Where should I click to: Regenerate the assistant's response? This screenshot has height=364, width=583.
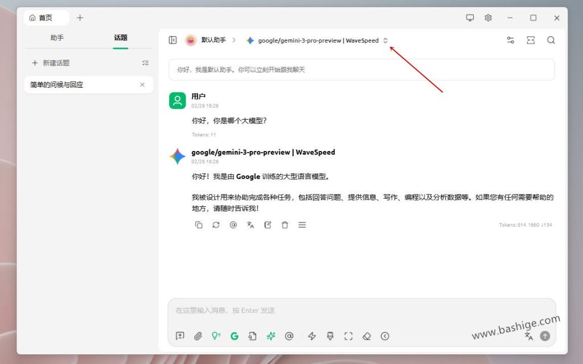216,225
